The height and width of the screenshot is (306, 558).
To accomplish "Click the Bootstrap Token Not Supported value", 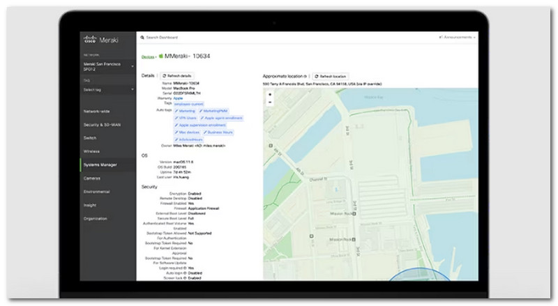I will click(x=199, y=234).
